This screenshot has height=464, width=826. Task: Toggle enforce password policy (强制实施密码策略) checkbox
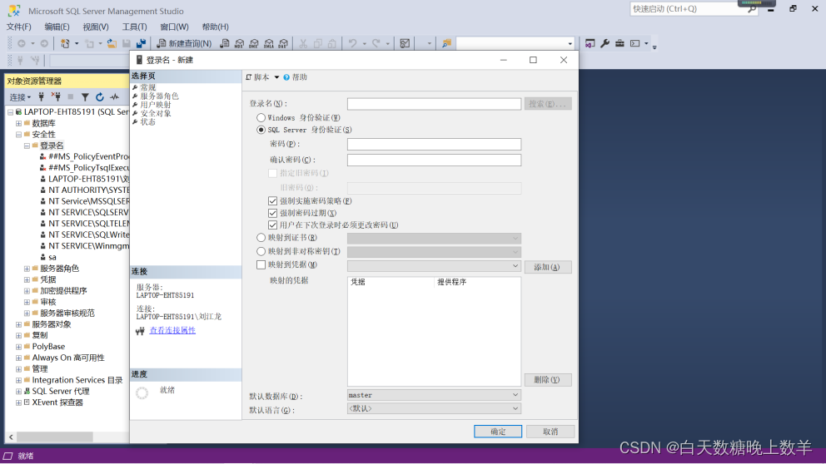coord(272,201)
